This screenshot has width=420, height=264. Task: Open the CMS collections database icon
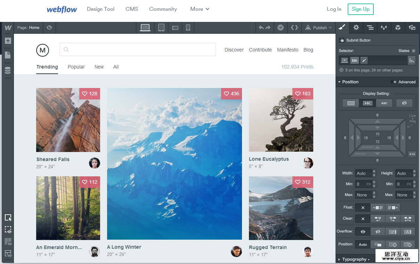(8, 70)
